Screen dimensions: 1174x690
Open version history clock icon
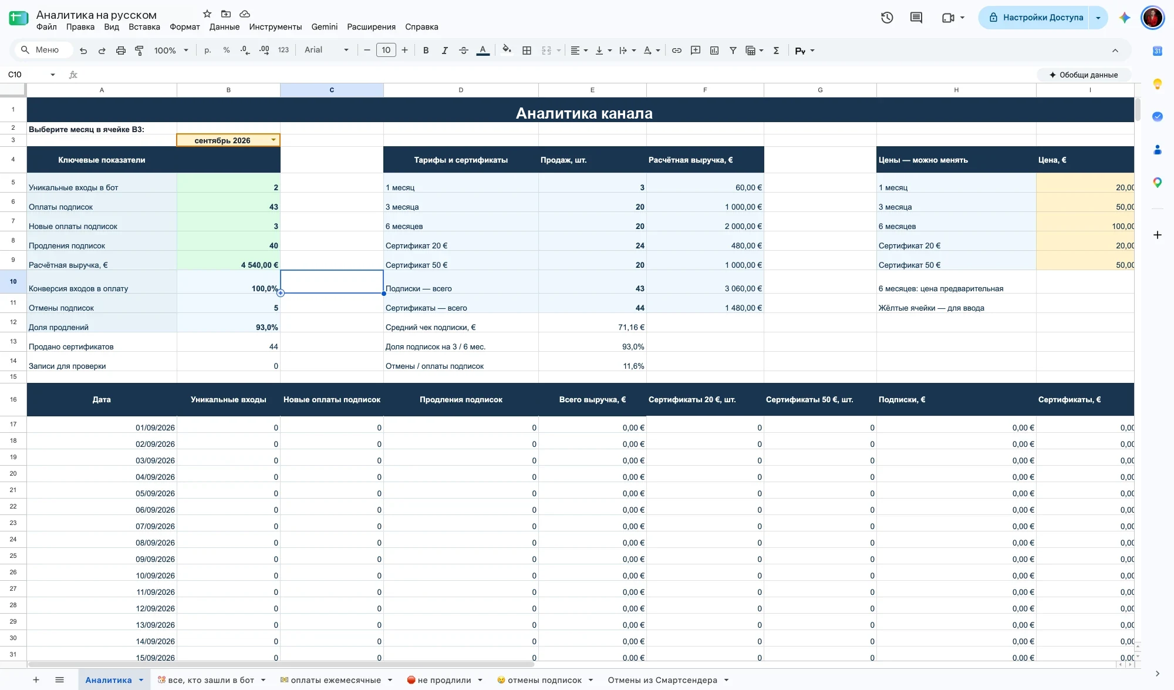(x=887, y=18)
